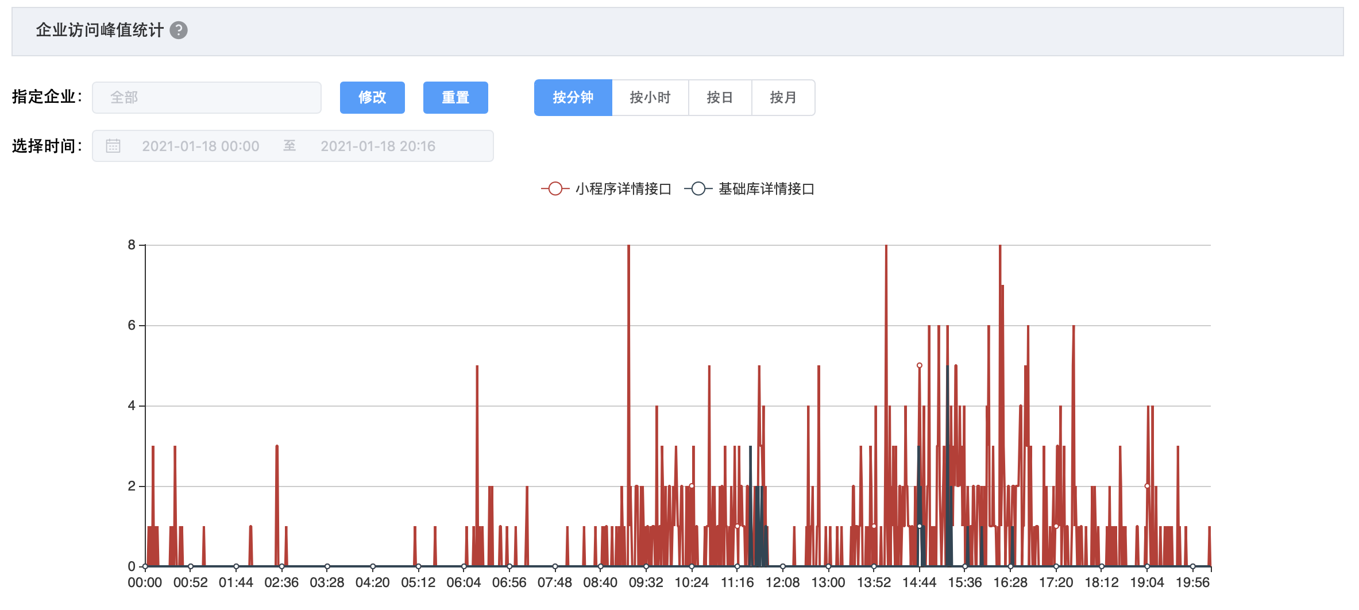Viewport: 1359px width, 610px height.
Task: Click the help question mark icon
Action: [179, 30]
